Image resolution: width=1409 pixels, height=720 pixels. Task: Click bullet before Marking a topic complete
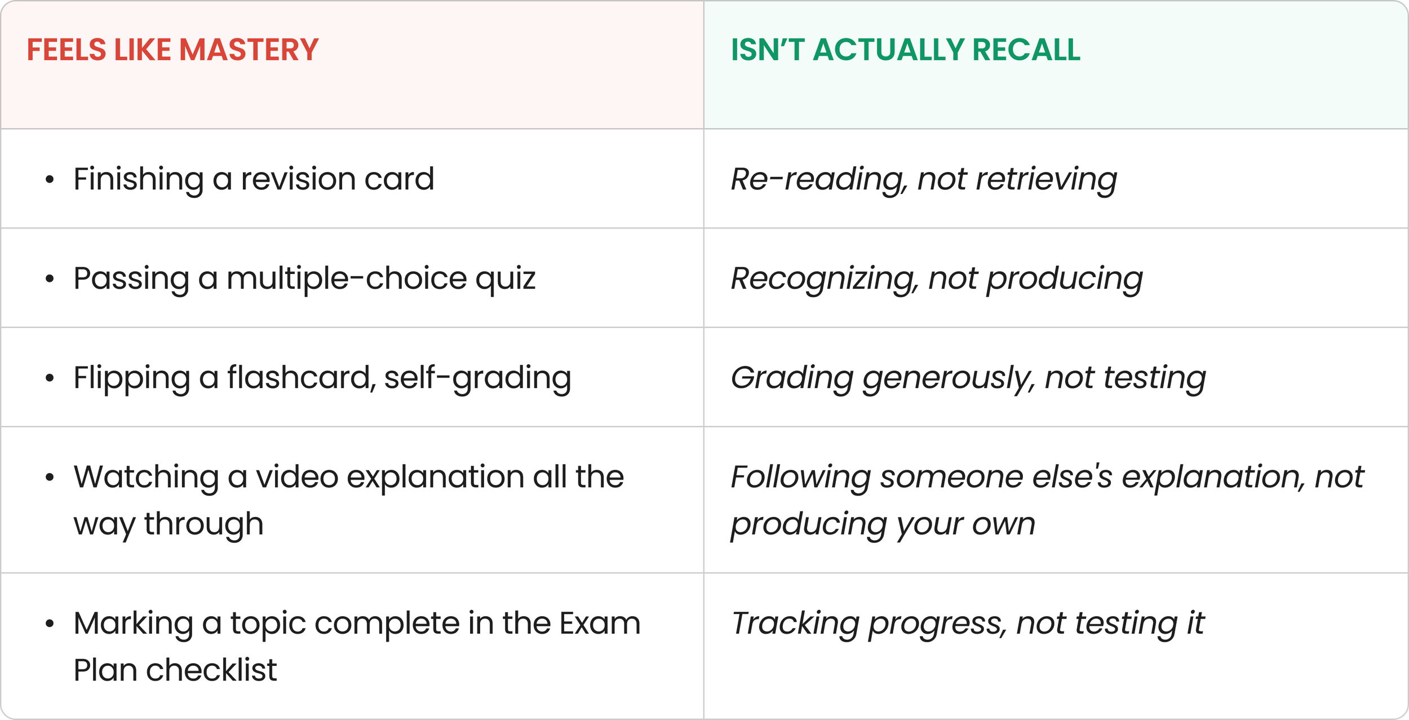tap(50, 624)
